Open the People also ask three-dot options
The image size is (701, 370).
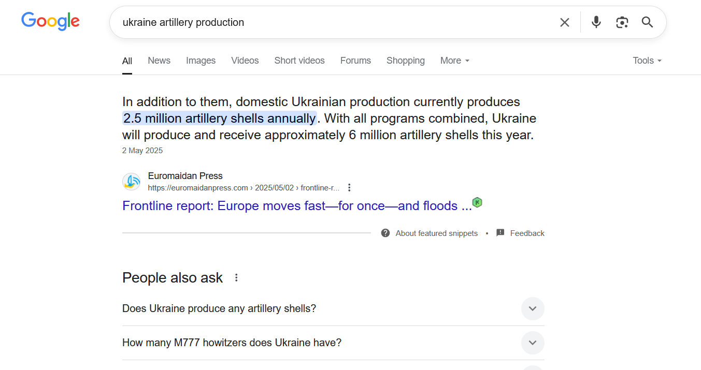coord(236,278)
